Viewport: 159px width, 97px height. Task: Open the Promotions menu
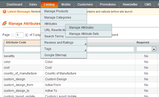click(108, 5)
